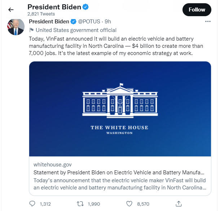Image resolution: width=220 pixels, height=211 pixels.
Task: Click the verified badge before @POTUS
Action: pos(74,22)
